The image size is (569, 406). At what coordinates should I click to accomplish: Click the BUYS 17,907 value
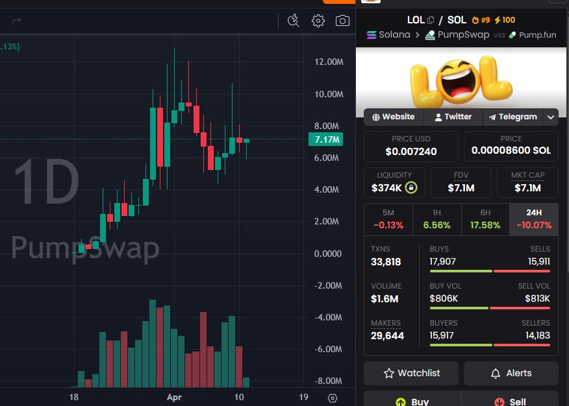tap(443, 261)
